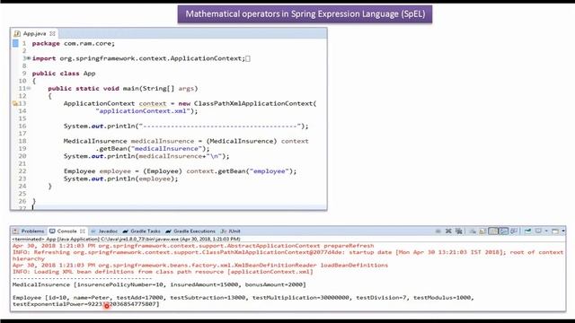Viewport: 575px width, 323px height.
Task: Open the Javadoc tab
Action: pos(104,231)
